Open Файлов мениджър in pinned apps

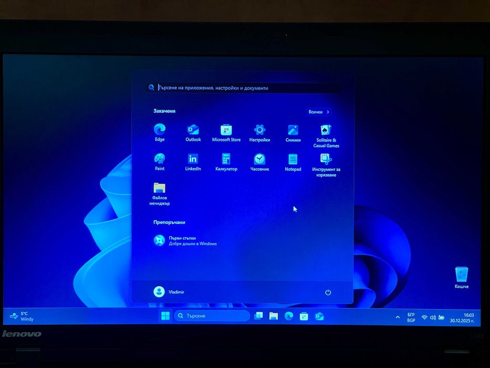[x=160, y=193]
